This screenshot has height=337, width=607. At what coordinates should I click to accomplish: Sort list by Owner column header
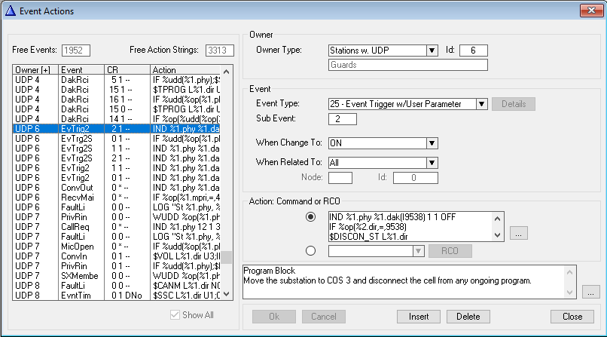35,70
